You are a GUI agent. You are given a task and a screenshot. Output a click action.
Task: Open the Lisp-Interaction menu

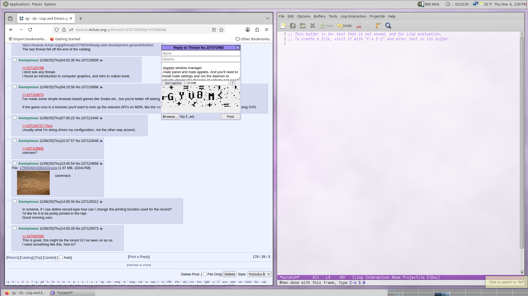(x=353, y=16)
